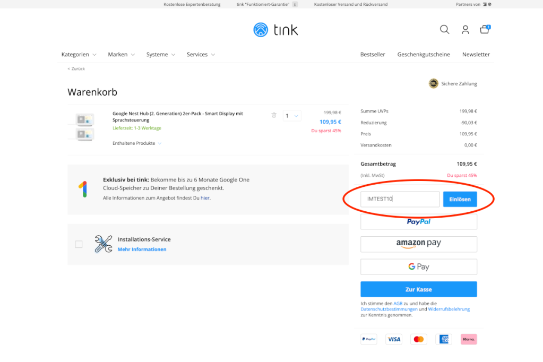543x362 pixels.
Task: Click the Einlösen button
Action: [x=460, y=199]
